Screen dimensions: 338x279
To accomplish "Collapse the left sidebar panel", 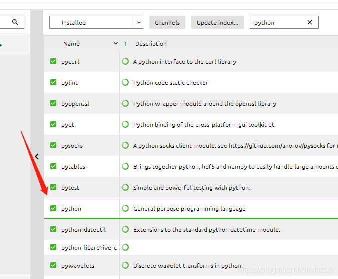I will click(x=37, y=157).
